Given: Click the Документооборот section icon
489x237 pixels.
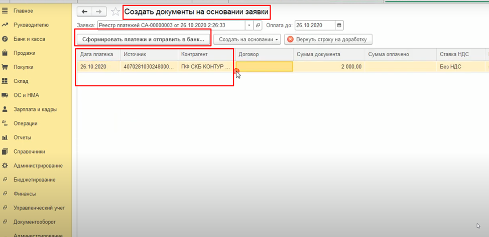Looking at the screenshot, I should pyautogui.click(x=5, y=222).
